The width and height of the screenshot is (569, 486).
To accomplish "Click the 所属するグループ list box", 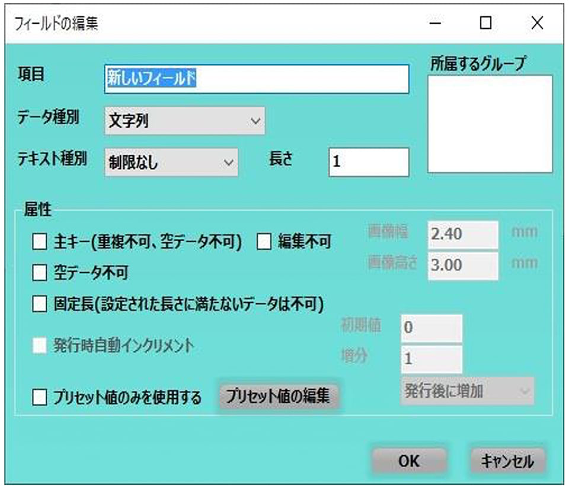I will coord(490,123).
